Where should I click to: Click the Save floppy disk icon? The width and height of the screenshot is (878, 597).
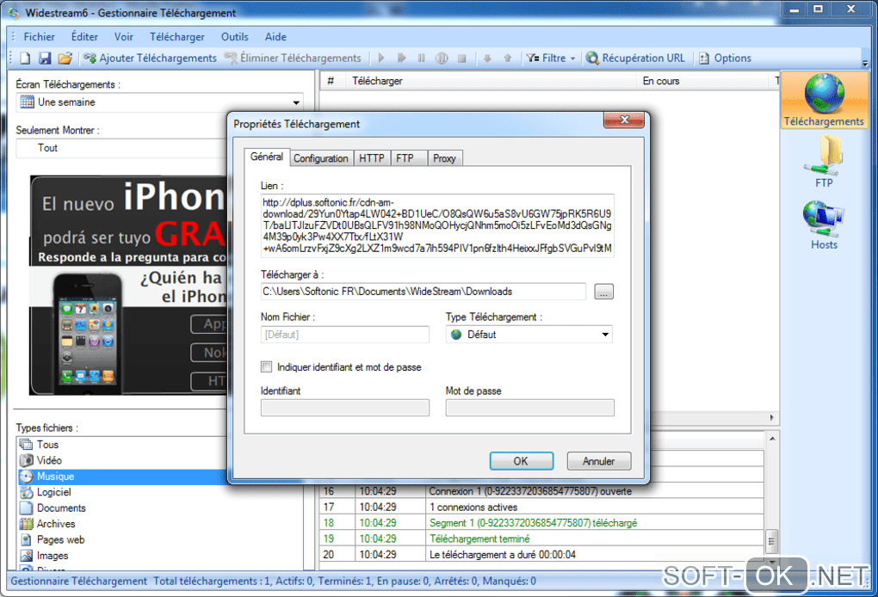point(45,58)
